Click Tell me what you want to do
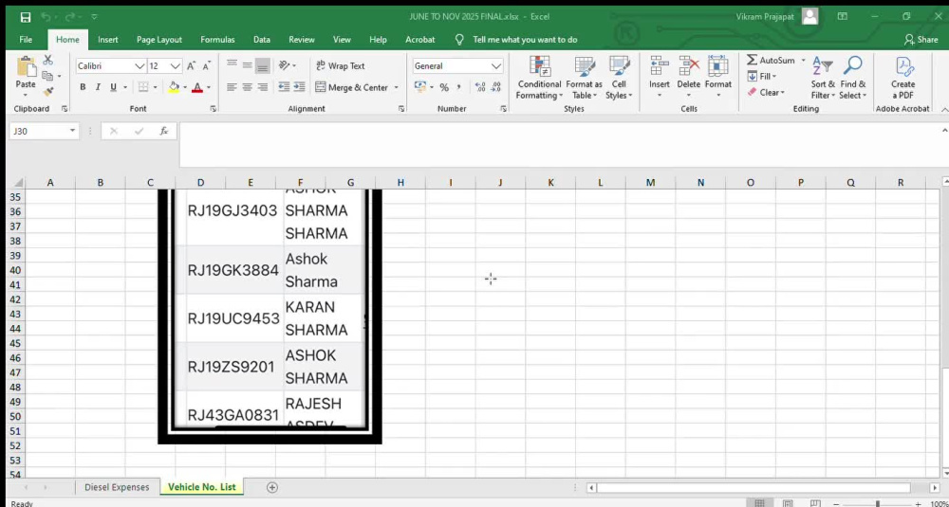949x507 pixels. click(x=525, y=39)
